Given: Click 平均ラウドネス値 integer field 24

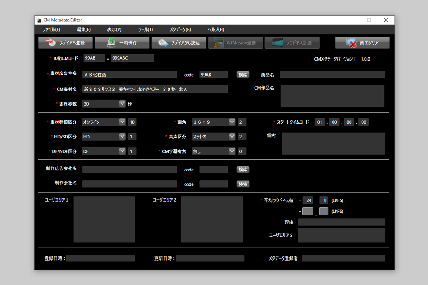Looking at the screenshot, I should tap(308, 200).
